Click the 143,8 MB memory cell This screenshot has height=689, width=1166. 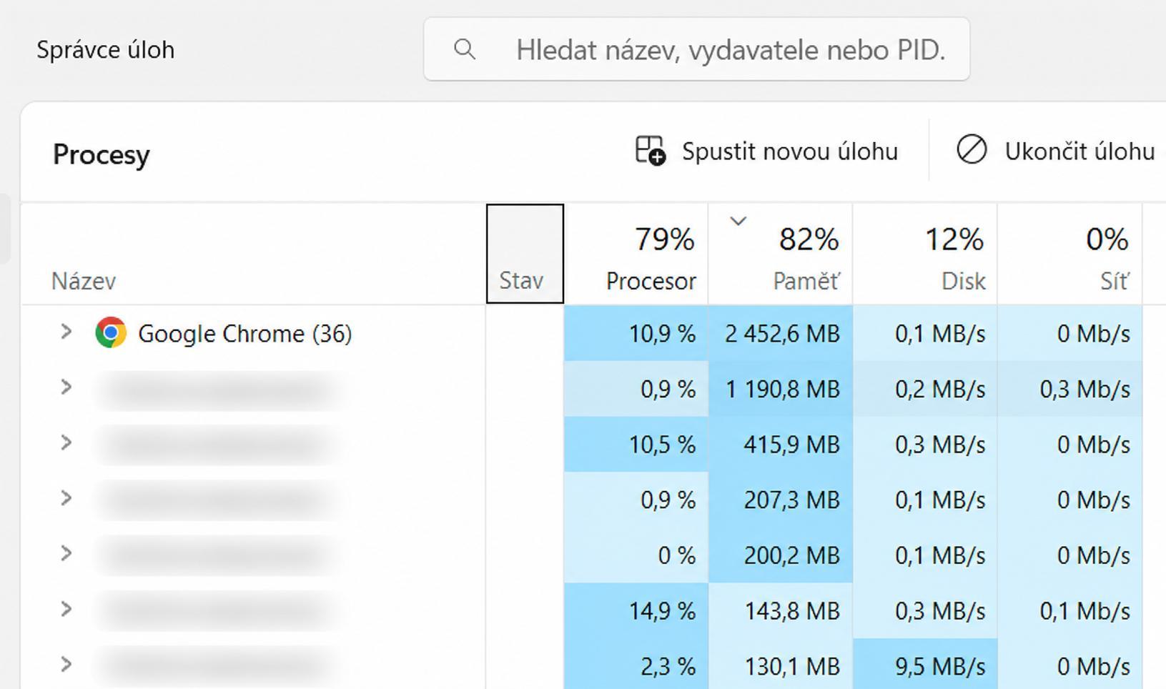pyautogui.click(x=781, y=610)
